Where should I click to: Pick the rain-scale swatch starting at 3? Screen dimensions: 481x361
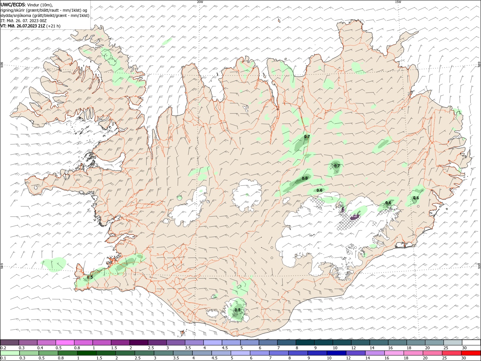click(x=164, y=353)
